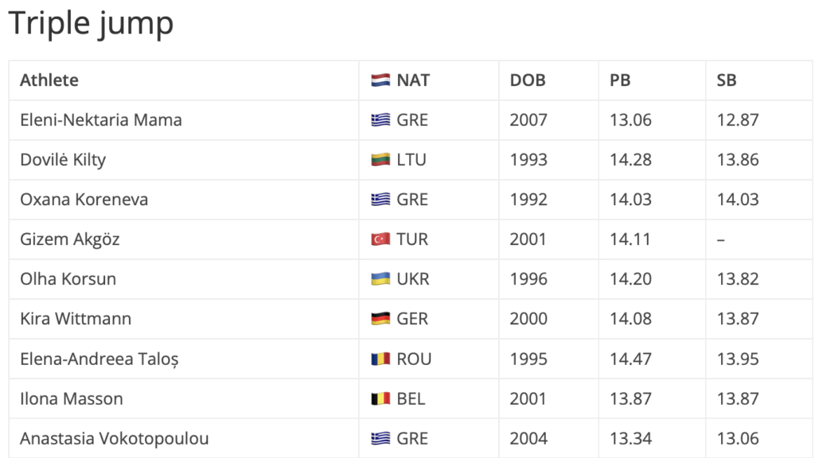815x458 pixels.
Task: Click Greek flag in Anastasia Vokotopoulou row
Action: coord(380,438)
